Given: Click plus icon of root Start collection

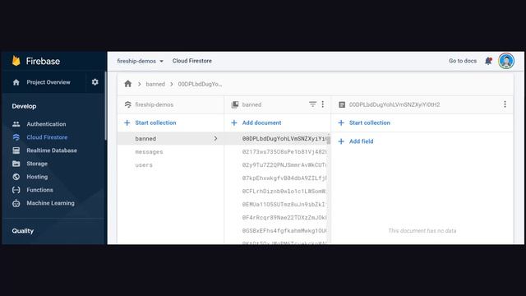Looking at the screenshot, I should point(127,123).
